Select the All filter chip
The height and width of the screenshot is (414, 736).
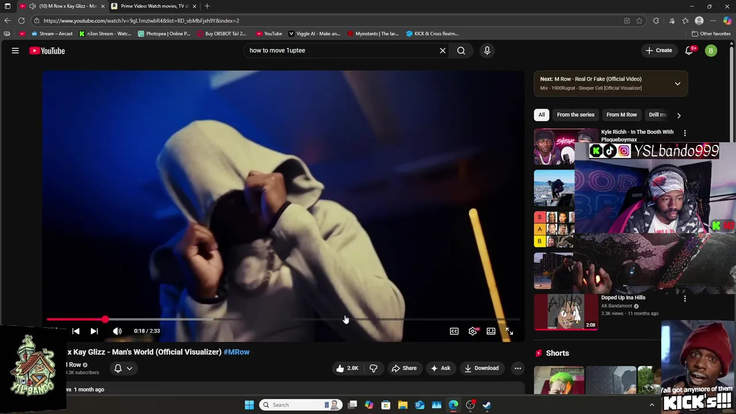click(542, 114)
